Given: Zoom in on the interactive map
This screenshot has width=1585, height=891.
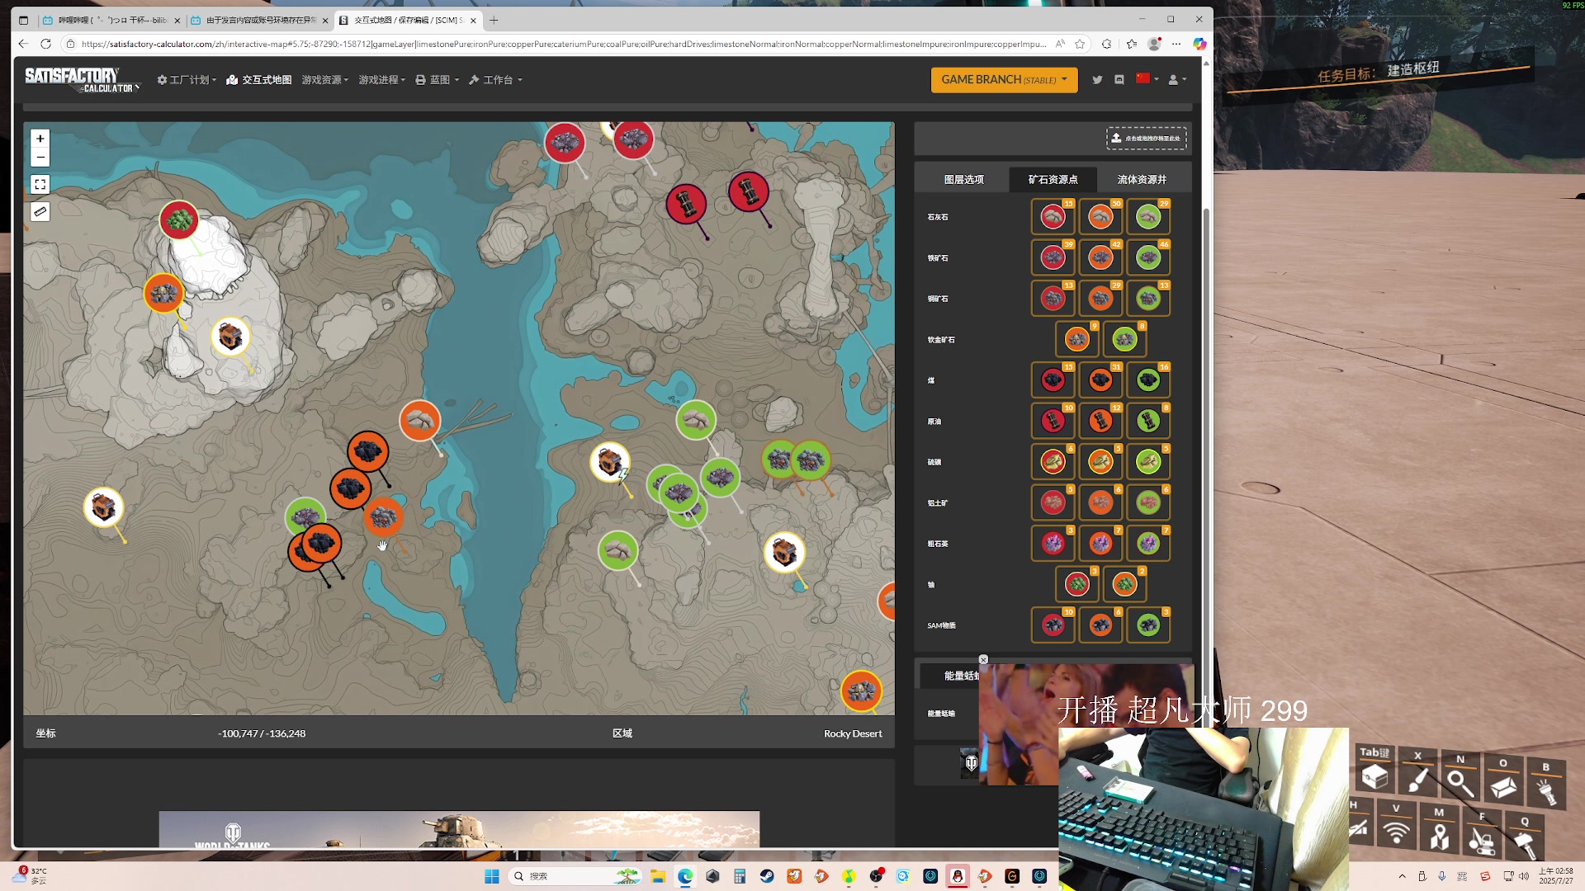Looking at the screenshot, I should point(40,139).
